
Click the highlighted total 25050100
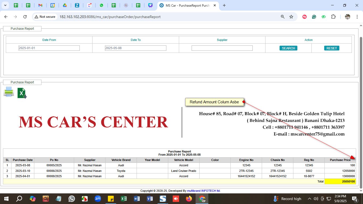340,181
